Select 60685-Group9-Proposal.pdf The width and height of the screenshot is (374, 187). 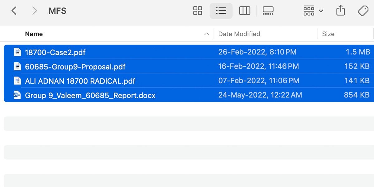point(75,66)
